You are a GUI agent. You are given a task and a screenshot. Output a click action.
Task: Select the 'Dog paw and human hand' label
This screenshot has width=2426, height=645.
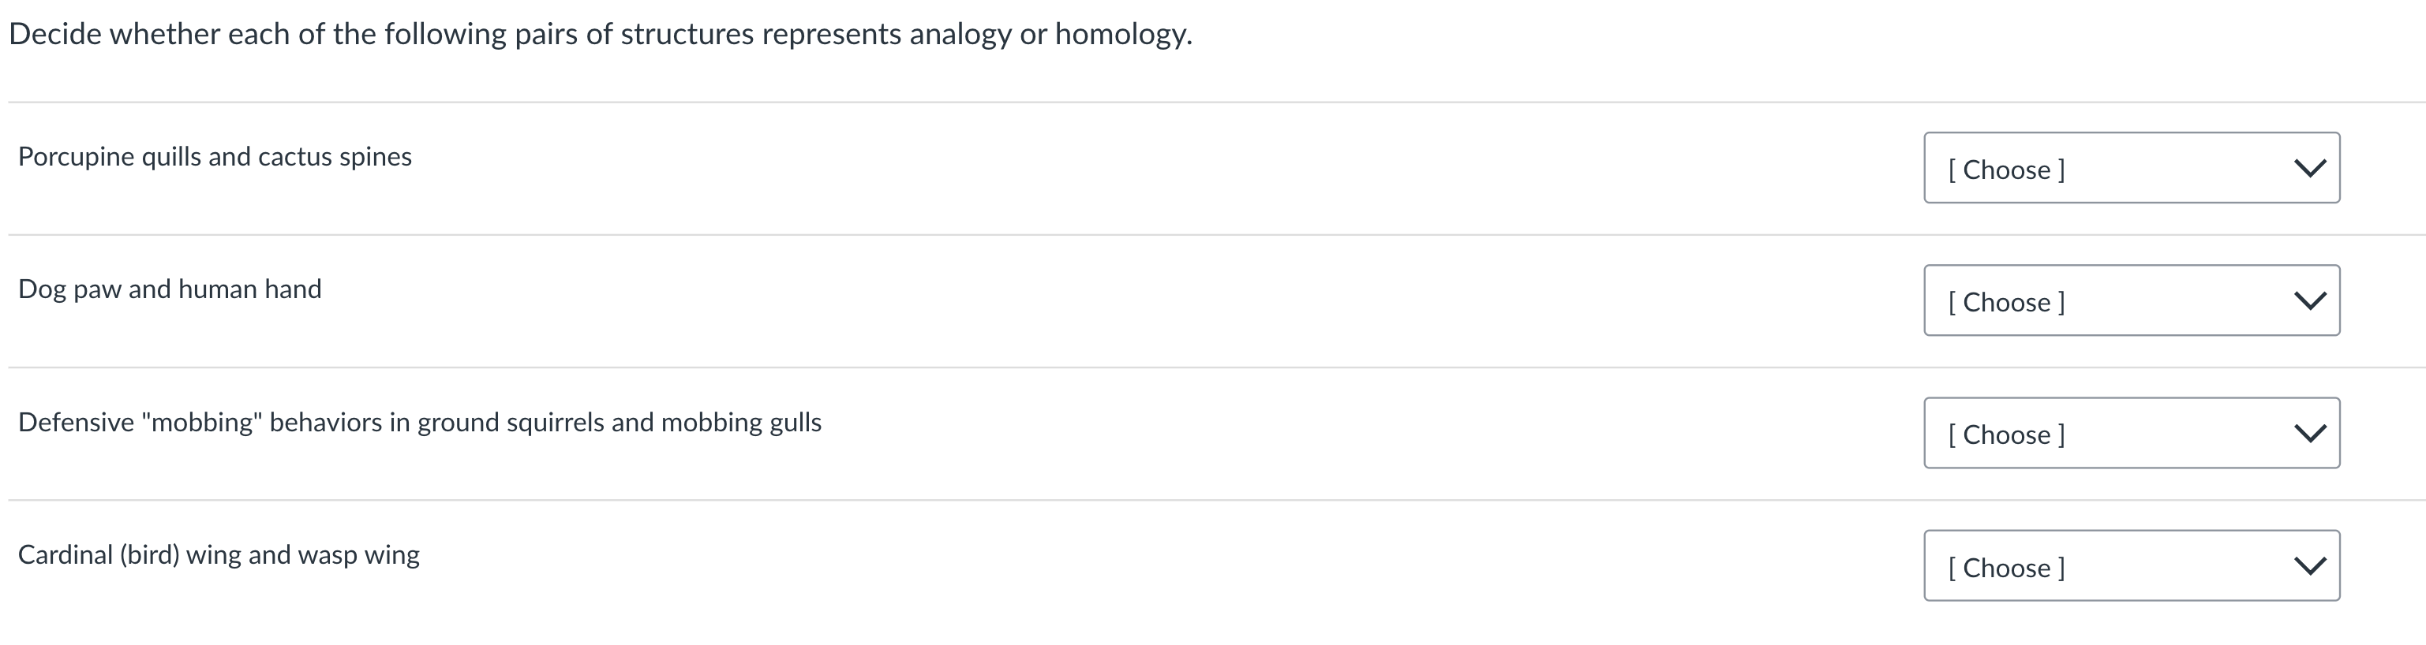(x=170, y=289)
